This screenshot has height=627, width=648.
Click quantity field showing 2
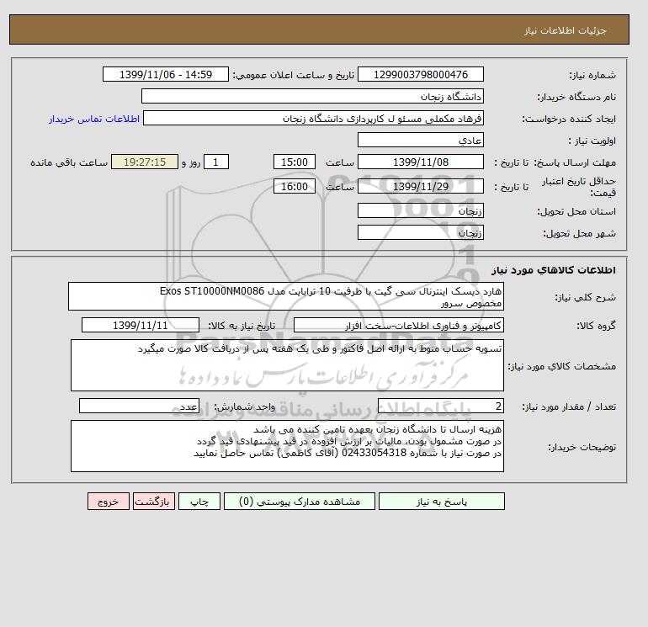coord(440,406)
